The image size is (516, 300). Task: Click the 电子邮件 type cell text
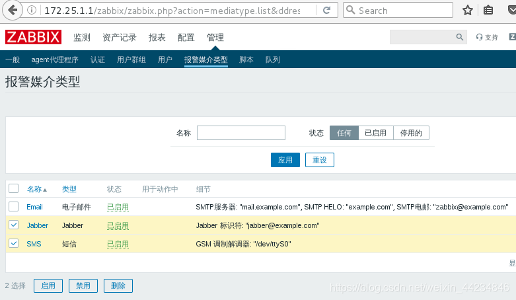pos(77,207)
